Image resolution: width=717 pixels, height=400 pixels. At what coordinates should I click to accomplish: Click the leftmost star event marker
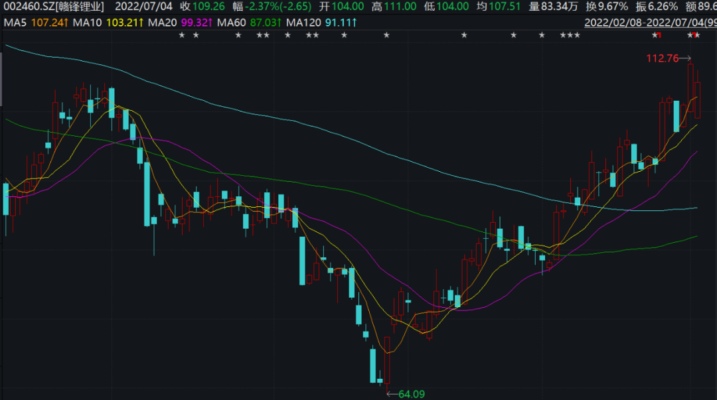tap(182, 35)
